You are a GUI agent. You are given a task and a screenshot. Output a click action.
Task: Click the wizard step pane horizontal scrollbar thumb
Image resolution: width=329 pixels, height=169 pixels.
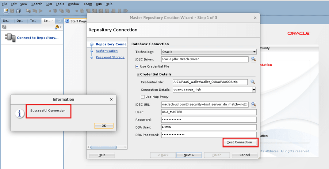tap(104, 147)
